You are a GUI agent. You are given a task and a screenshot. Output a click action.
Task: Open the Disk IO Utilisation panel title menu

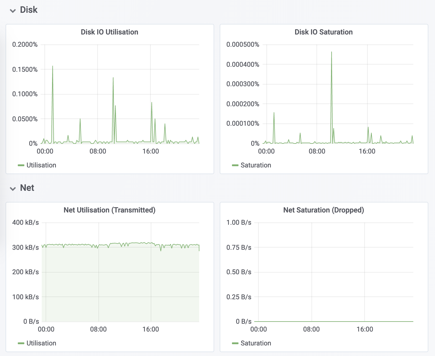pyautogui.click(x=109, y=32)
